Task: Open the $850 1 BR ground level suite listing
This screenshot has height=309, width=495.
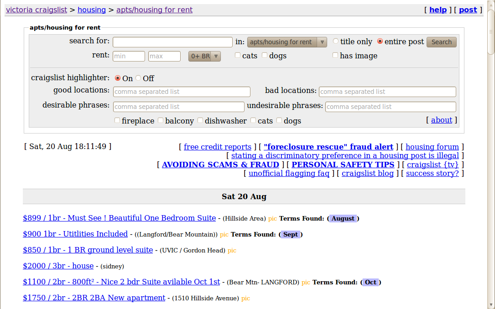Action: point(88,250)
